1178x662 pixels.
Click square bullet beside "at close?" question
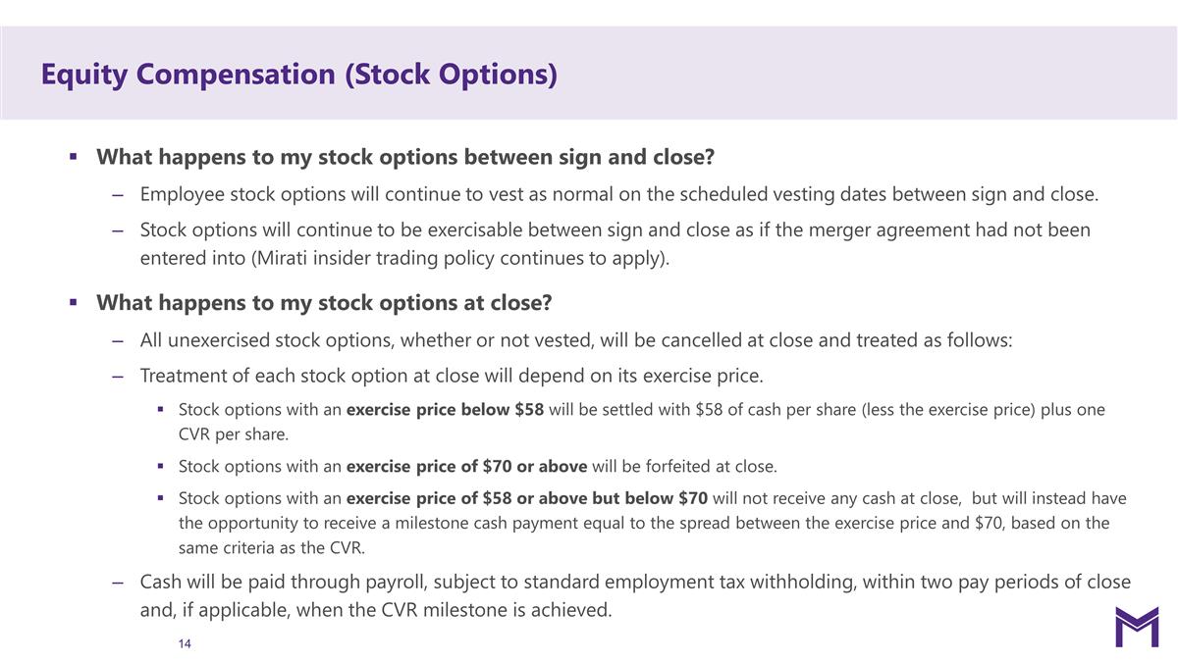click(73, 302)
